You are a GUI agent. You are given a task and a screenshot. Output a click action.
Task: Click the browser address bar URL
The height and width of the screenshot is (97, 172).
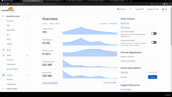coord(34,4)
